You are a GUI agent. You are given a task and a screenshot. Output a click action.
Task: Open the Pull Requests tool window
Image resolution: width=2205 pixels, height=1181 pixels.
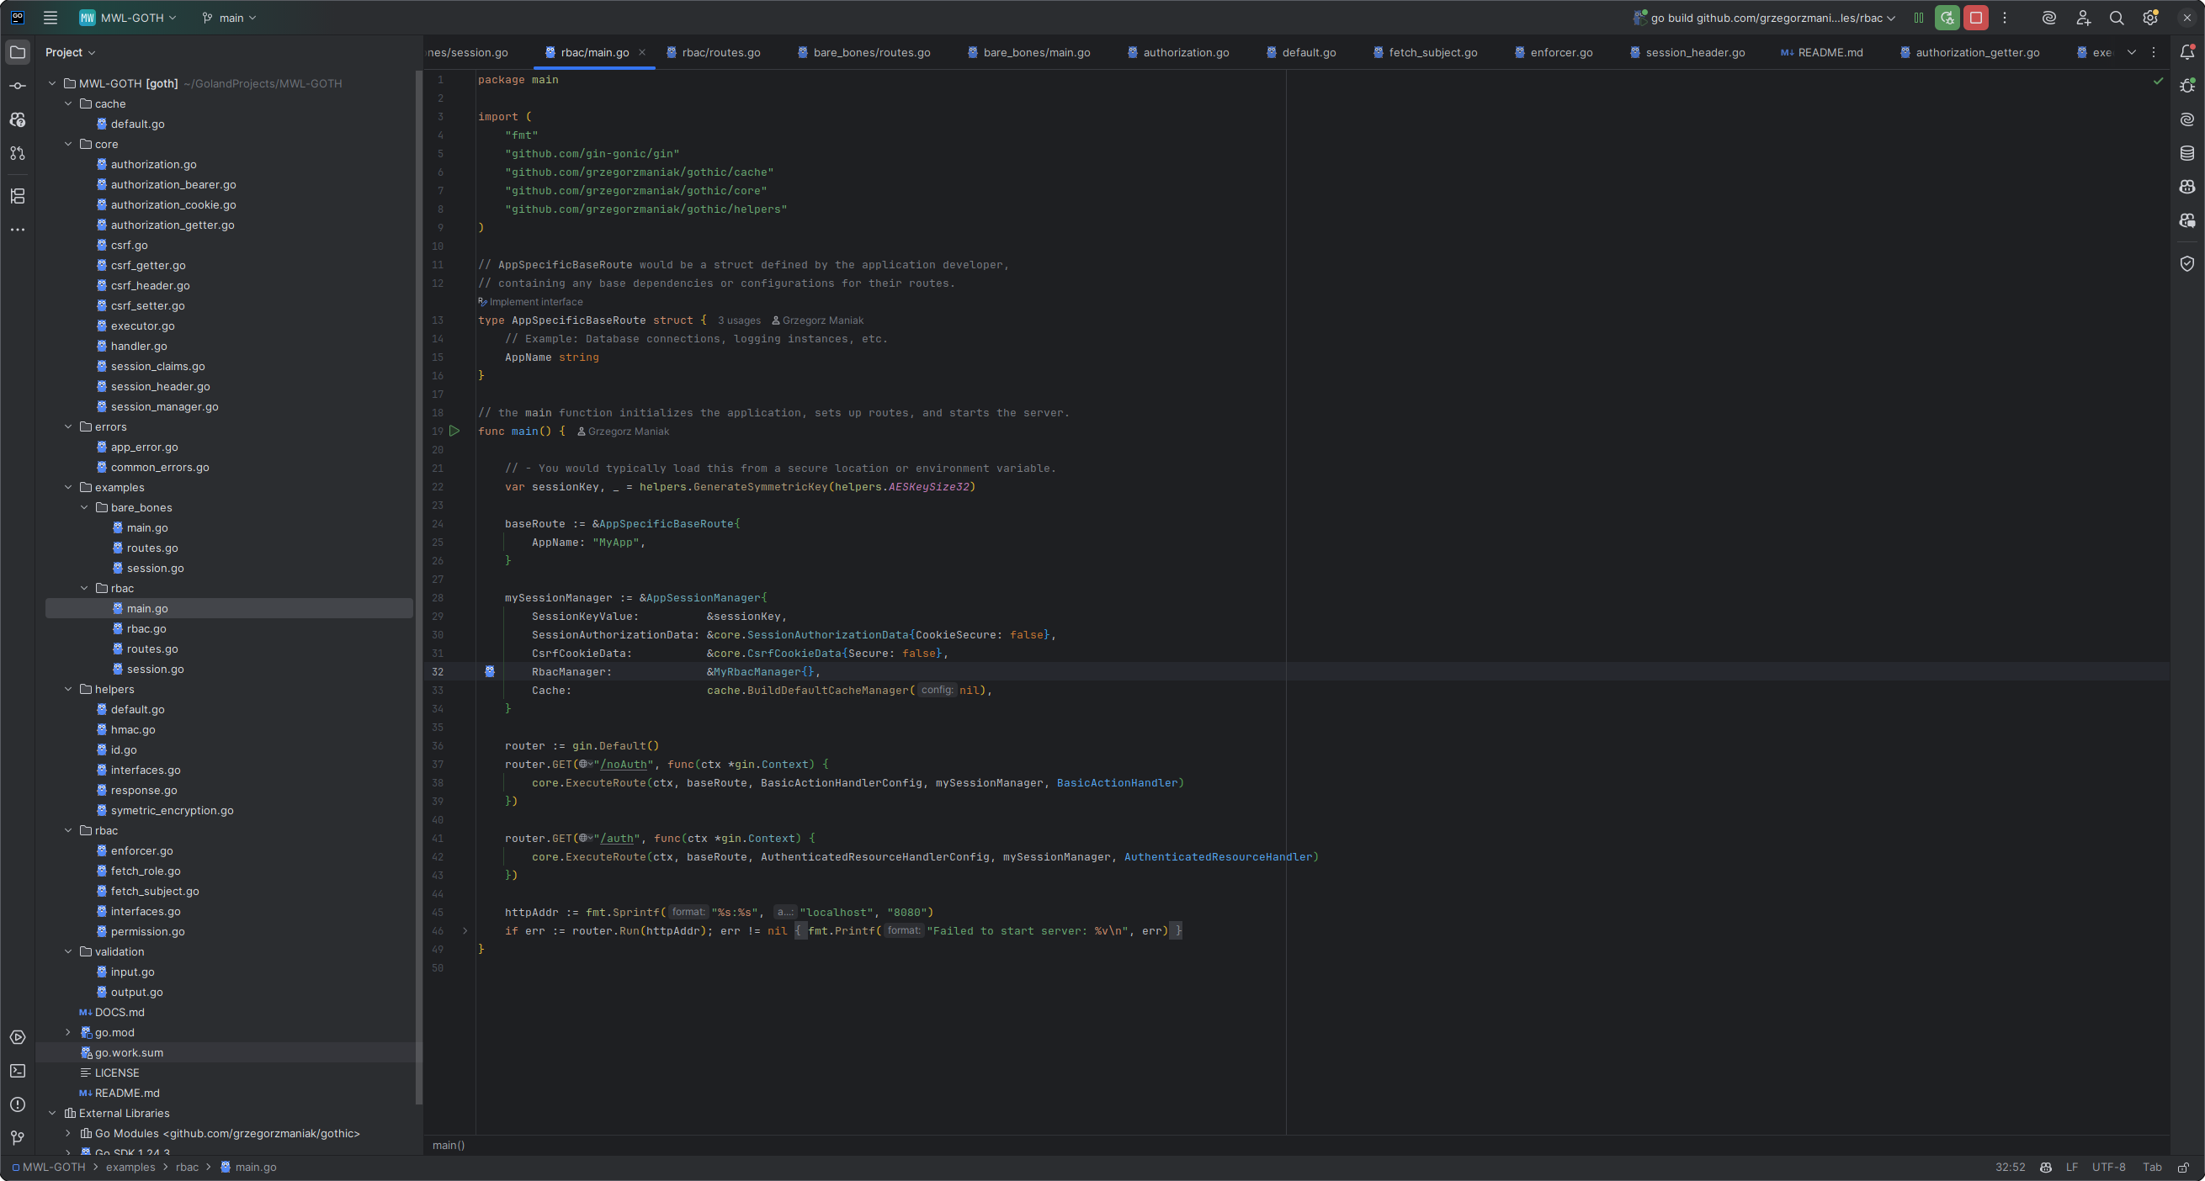click(17, 153)
